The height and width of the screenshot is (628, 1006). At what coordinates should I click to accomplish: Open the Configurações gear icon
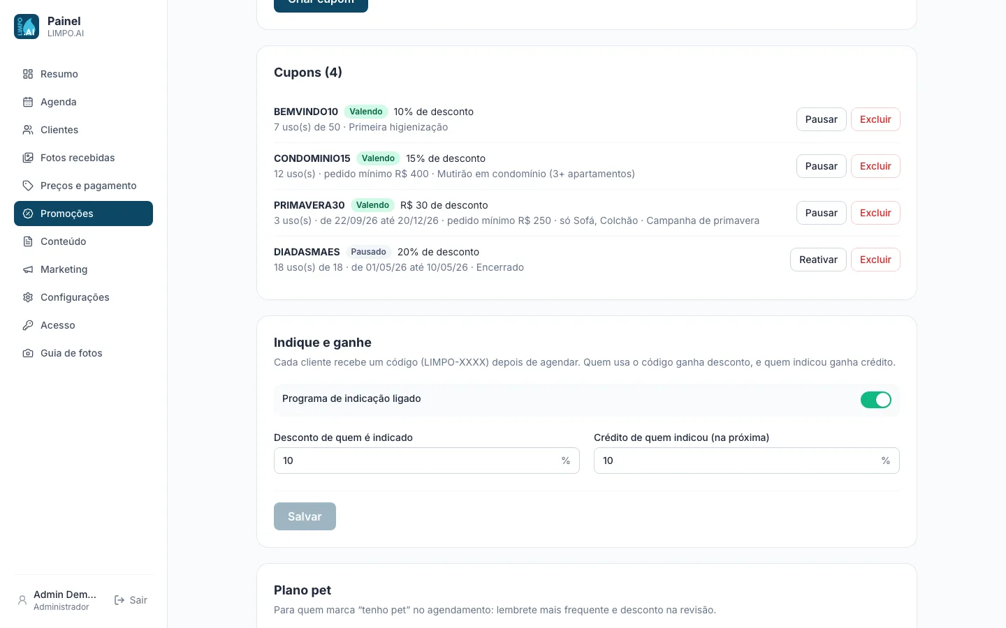[x=28, y=297]
